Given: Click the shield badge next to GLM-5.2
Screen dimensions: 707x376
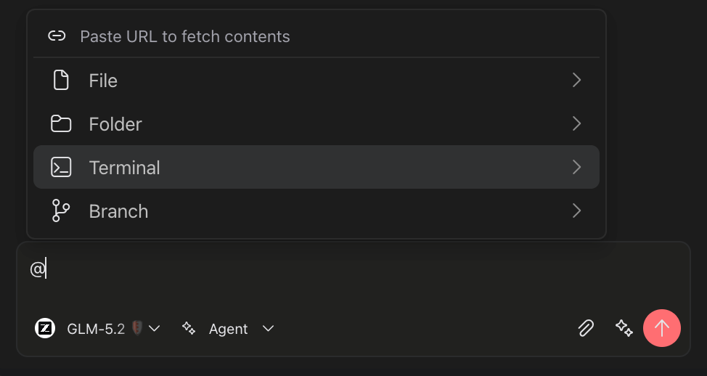Looking at the screenshot, I should [x=137, y=328].
